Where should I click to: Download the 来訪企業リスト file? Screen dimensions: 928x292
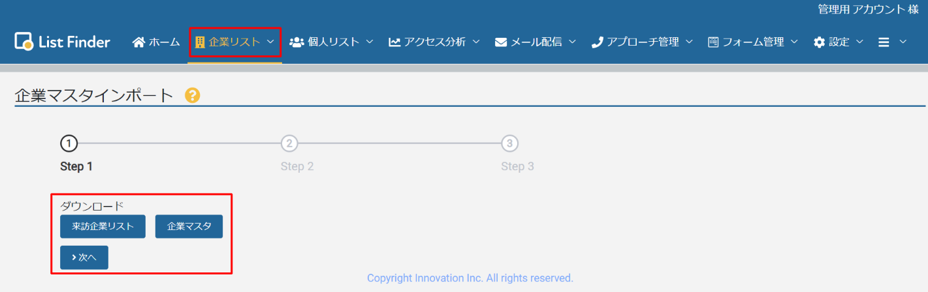103,227
